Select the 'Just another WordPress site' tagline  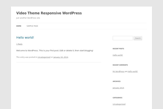[x=28, y=18]
